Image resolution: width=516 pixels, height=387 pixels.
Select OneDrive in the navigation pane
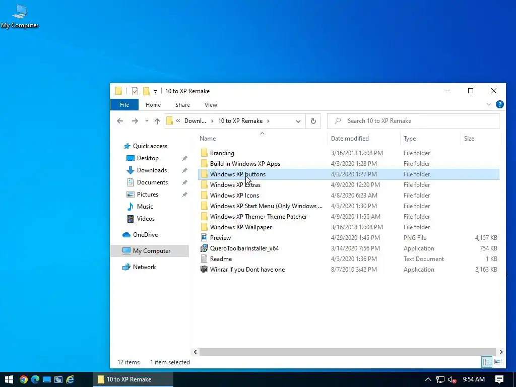[145, 235]
